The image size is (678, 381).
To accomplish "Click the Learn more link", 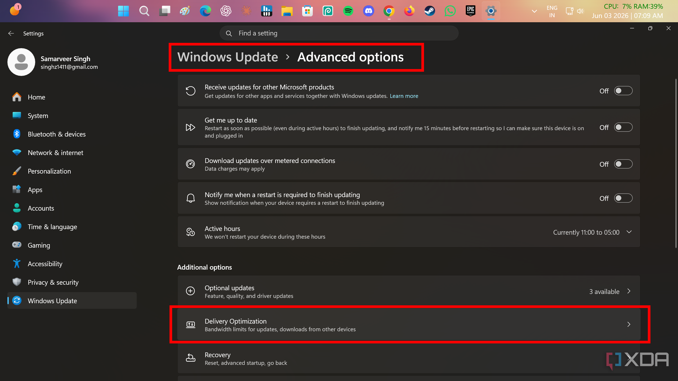I will click(404, 96).
